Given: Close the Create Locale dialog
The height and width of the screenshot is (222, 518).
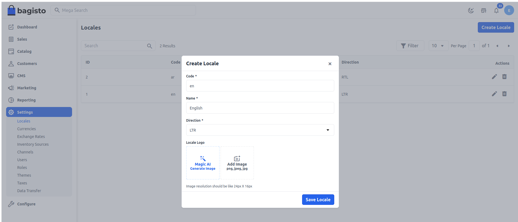Looking at the screenshot, I should (x=330, y=64).
